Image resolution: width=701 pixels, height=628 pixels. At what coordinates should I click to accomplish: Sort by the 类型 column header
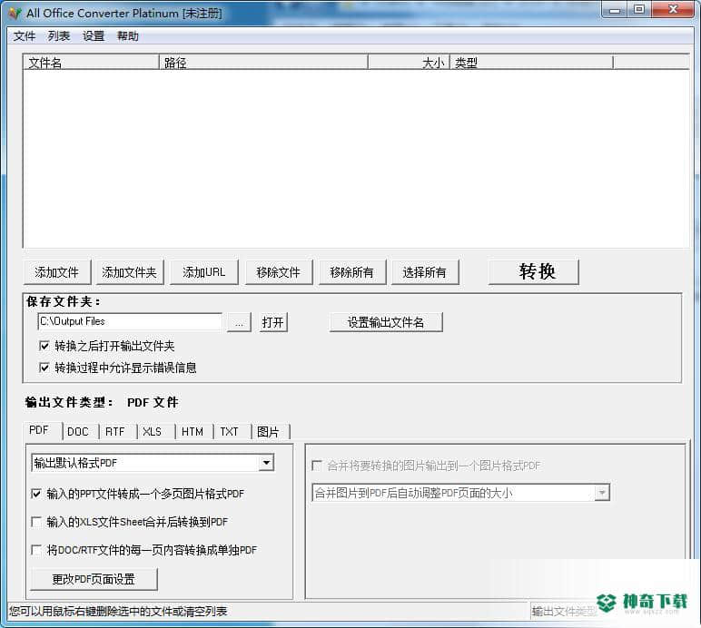(x=531, y=63)
